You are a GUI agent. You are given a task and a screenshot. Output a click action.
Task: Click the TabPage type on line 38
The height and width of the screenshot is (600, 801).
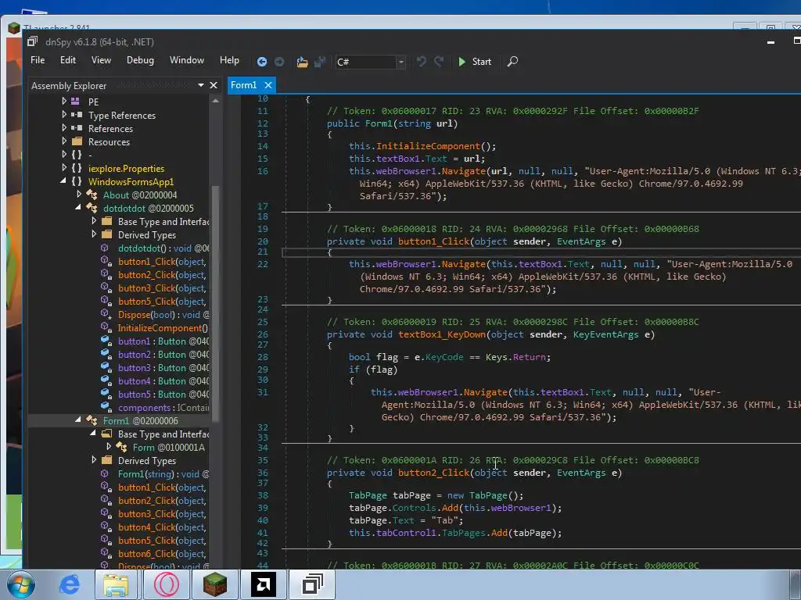point(368,495)
